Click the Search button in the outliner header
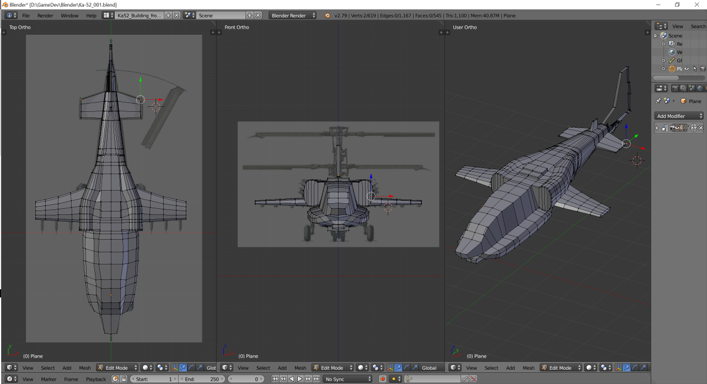707x384 pixels. point(698,26)
